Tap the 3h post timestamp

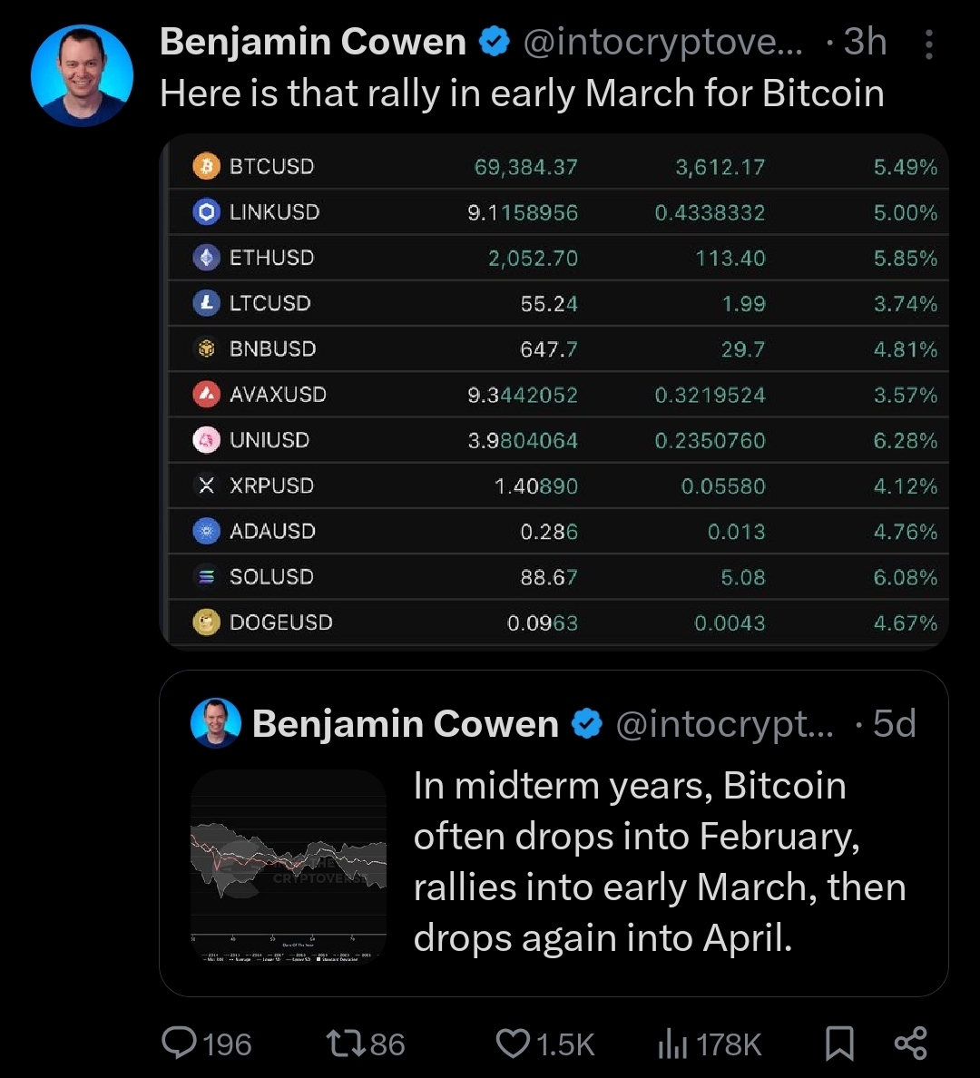pos(865,42)
